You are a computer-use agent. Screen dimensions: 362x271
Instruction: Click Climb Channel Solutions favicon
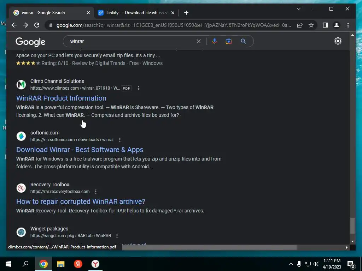coord(21,85)
